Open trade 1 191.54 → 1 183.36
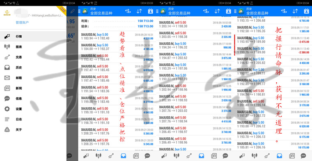 tap(117, 89)
